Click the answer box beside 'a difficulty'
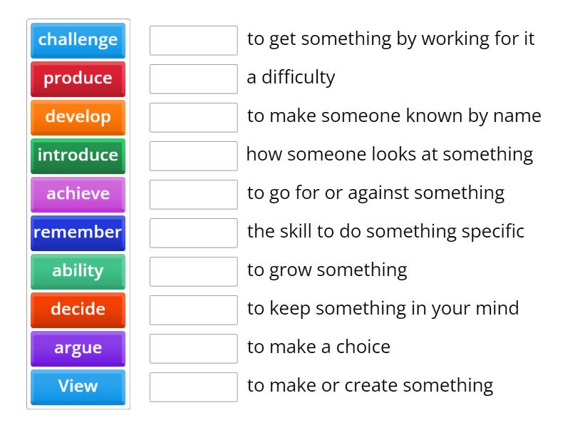 (194, 79)
